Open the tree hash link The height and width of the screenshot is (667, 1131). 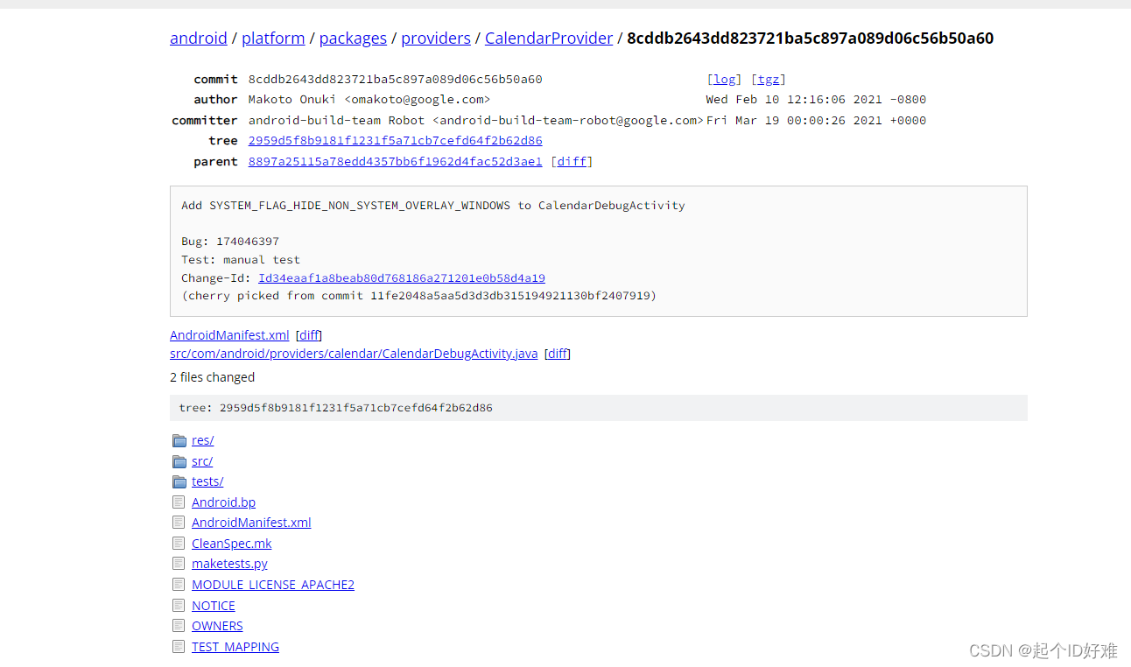click(x=395, y=140)
